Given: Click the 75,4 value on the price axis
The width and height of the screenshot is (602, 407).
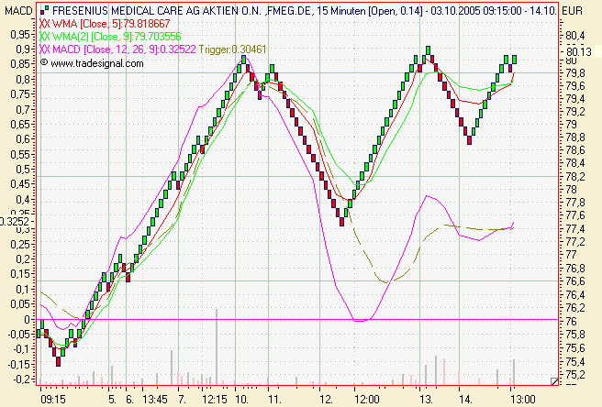Looking at the screenshot, I should [x=575, y=362].
